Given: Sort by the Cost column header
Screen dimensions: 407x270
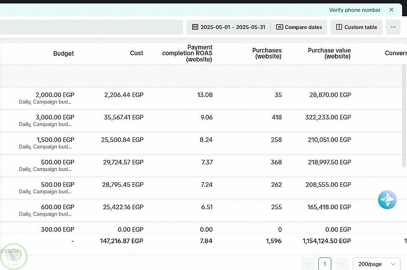Looking at the screenshot, I should [x=136, y=53].
